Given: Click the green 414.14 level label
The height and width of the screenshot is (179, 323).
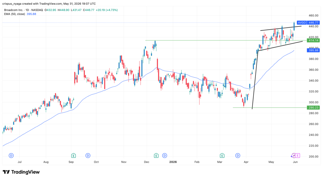Looking at the screenshot, I should click(313, 40).
